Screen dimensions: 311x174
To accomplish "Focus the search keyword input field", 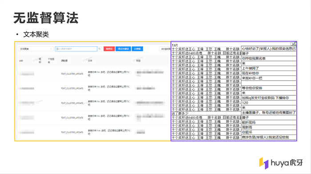I will pyautogui.click(x=76, y=49).
